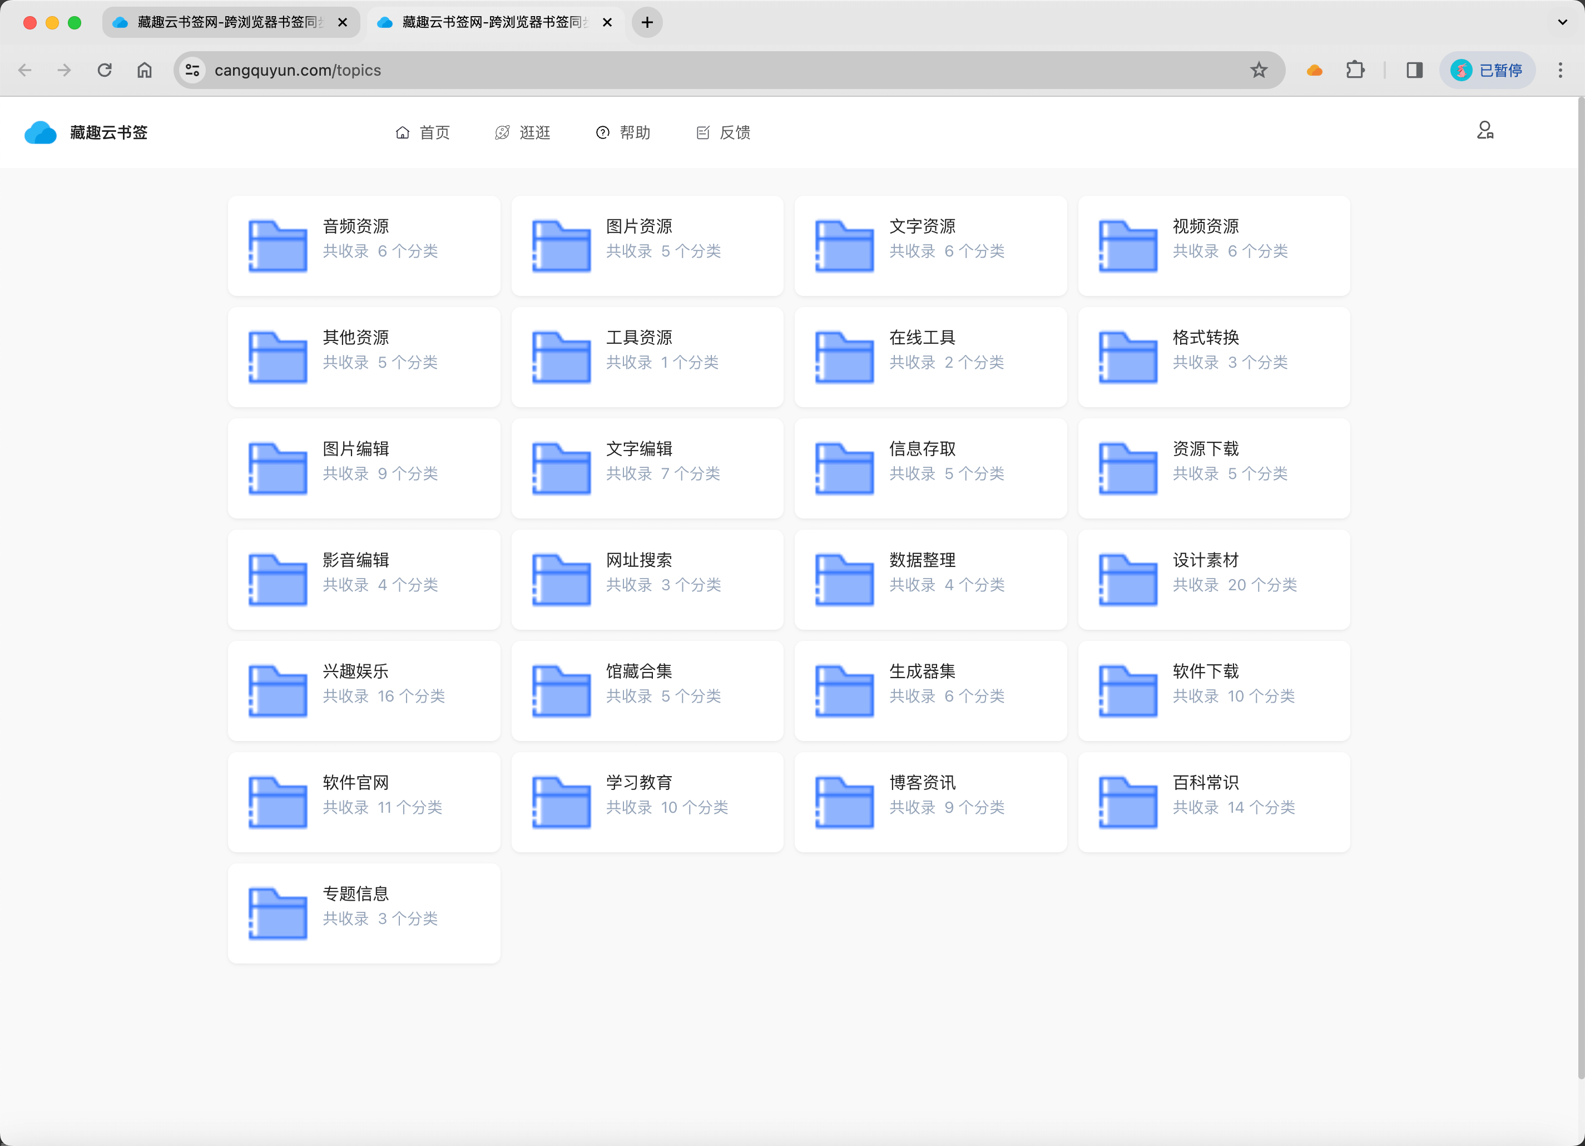Open the 反馈 page
This screenshot has width=1585, height=1146.
722,132
